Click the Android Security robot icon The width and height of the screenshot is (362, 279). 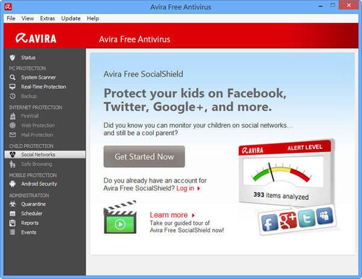13,184
